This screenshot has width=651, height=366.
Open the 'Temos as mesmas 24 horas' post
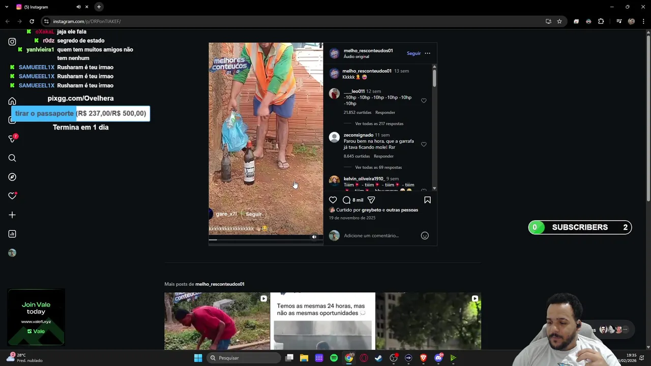(x=322, y=321)
